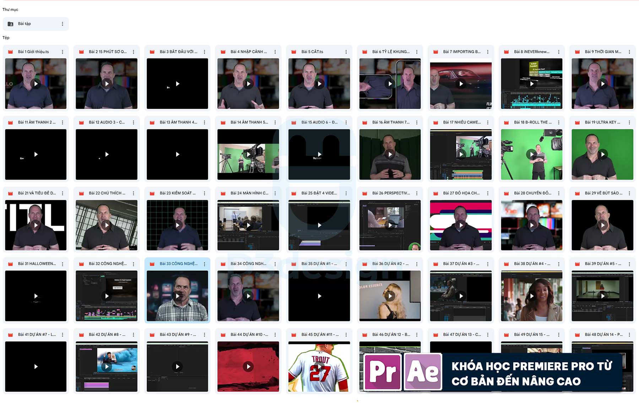Screen dimensions: 639x403
Task: Play the Bài 1 Giới thiệu.ts video preview
Action: click(x=36, y=84)
